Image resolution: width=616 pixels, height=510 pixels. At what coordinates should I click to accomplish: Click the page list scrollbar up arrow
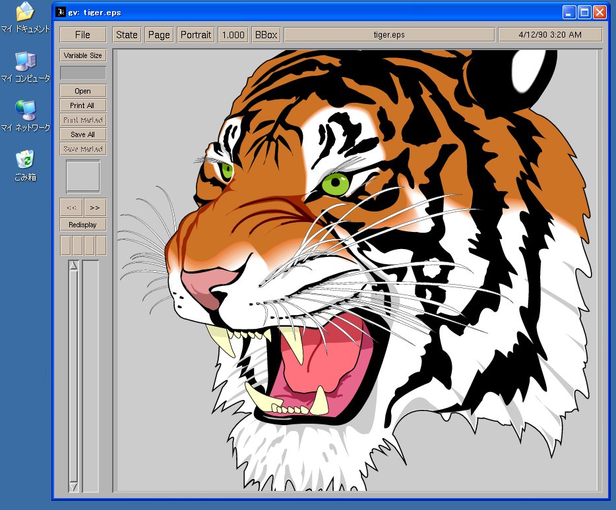click(x=73, y=266)
